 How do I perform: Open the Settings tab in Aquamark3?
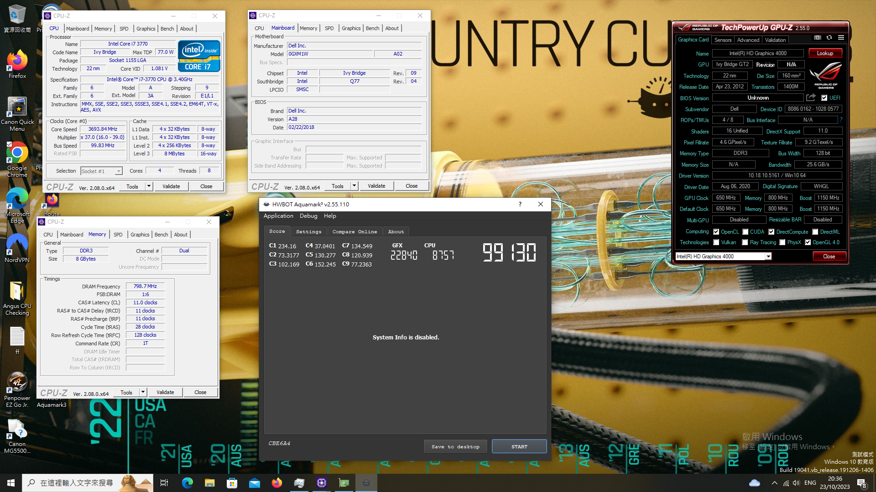308,231
